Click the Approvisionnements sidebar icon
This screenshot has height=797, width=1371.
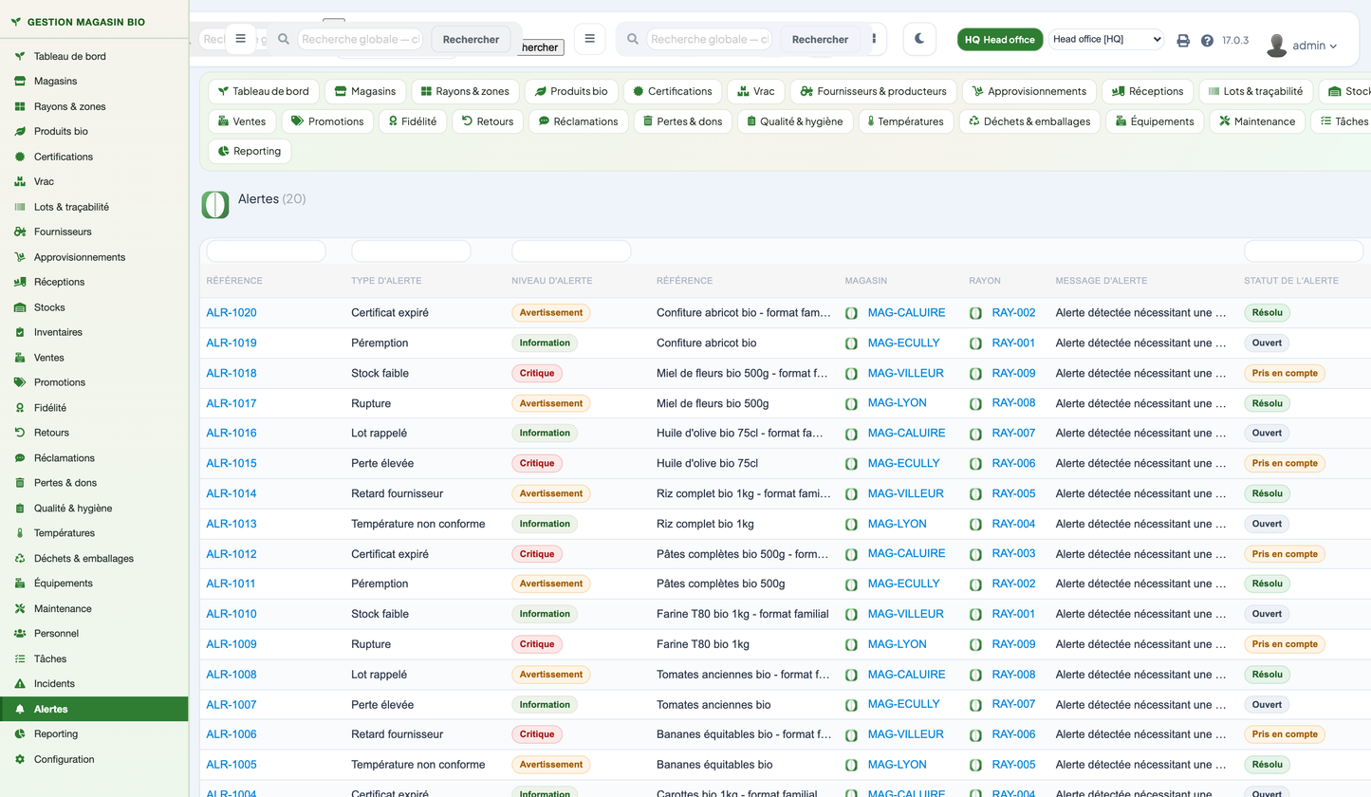(20, 257)
